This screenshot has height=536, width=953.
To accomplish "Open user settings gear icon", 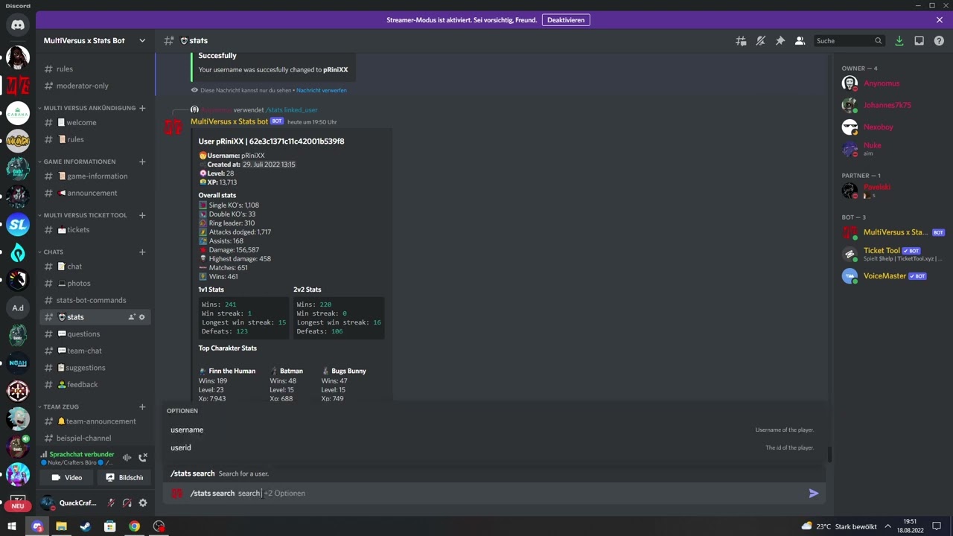I will (142, 502).
